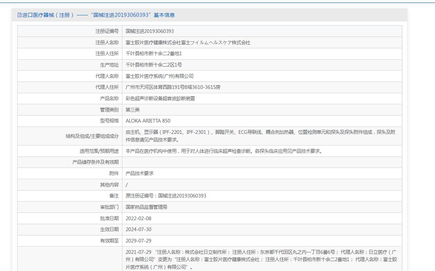The height and width of the screenshot is (271, 435).
Task: Select the 批准日期 label
Action: [x=109, y=218]
